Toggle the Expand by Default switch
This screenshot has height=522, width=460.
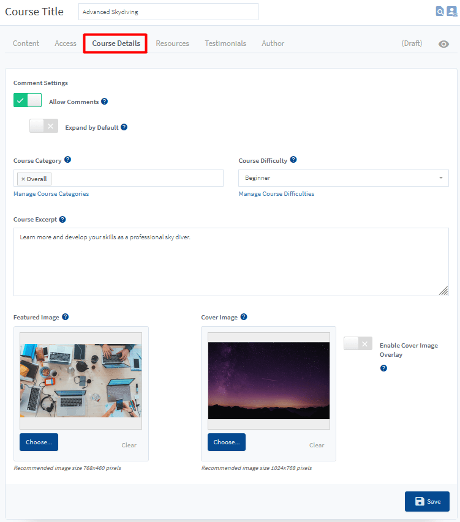click(43, 126)
